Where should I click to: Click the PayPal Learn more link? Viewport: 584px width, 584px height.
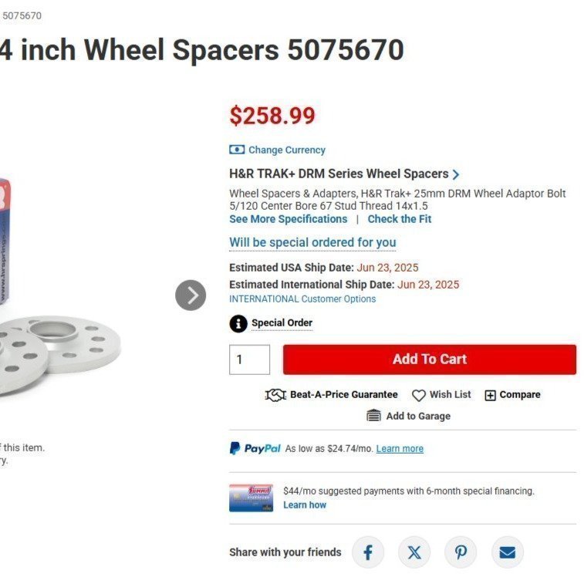click(400, 448)
